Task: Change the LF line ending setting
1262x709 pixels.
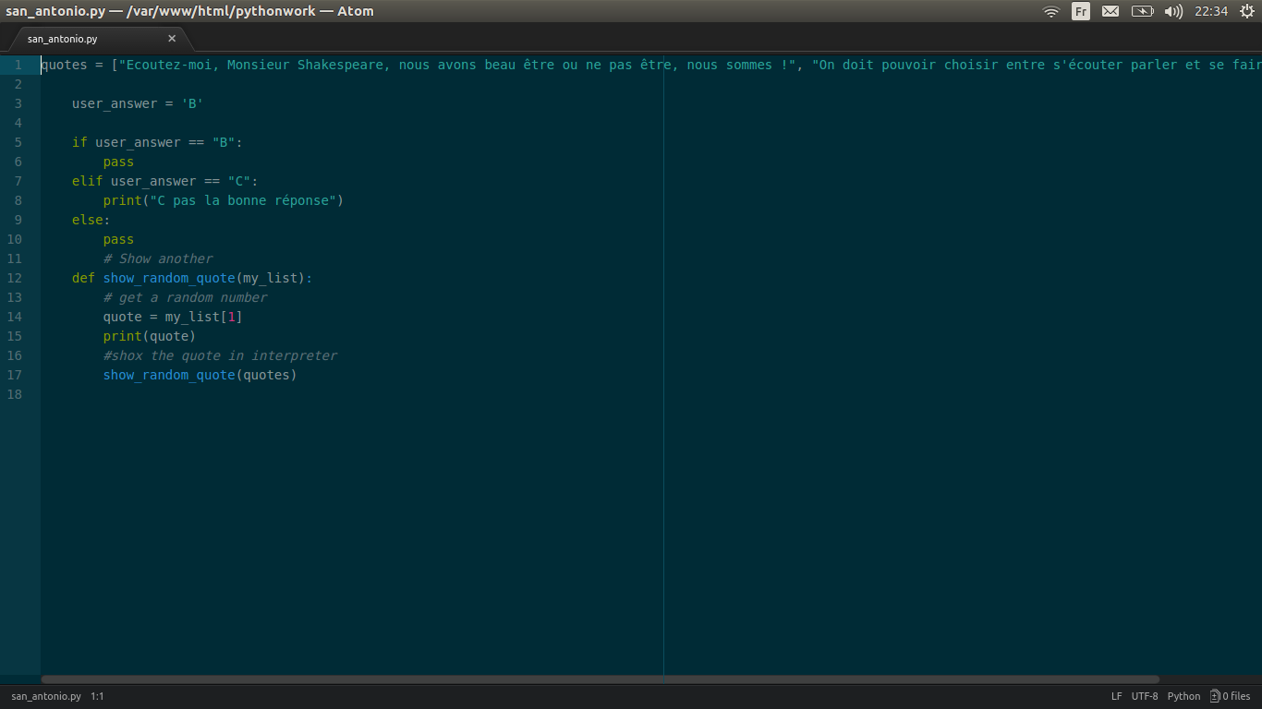Action: click(x=1116, y=696)
